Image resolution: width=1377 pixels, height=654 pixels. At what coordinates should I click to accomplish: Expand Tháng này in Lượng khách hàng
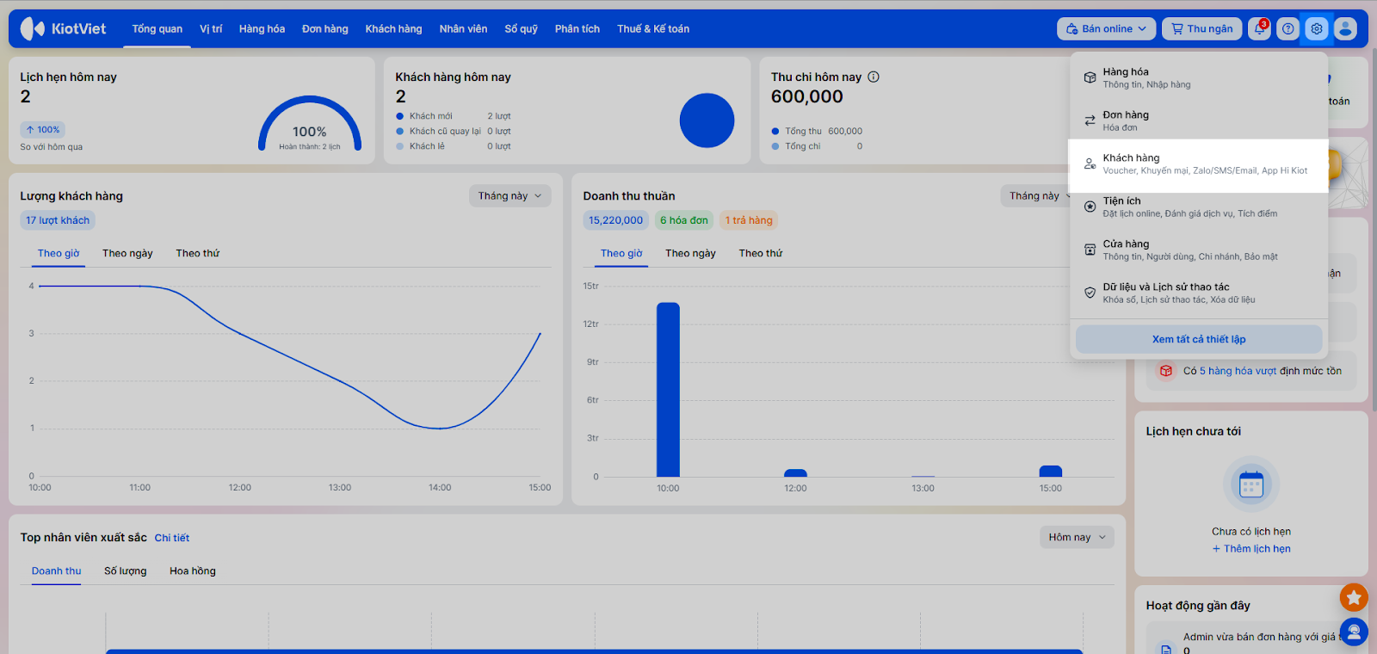coord(510,196)
